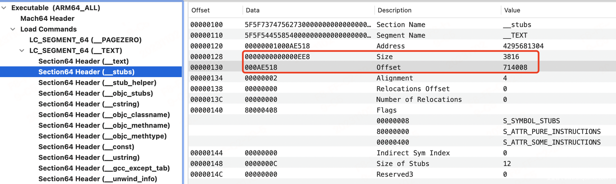
Task: Select LC_SEGMENT_64 (__PAGEZERO) item
Action: (x=85, y=40)
